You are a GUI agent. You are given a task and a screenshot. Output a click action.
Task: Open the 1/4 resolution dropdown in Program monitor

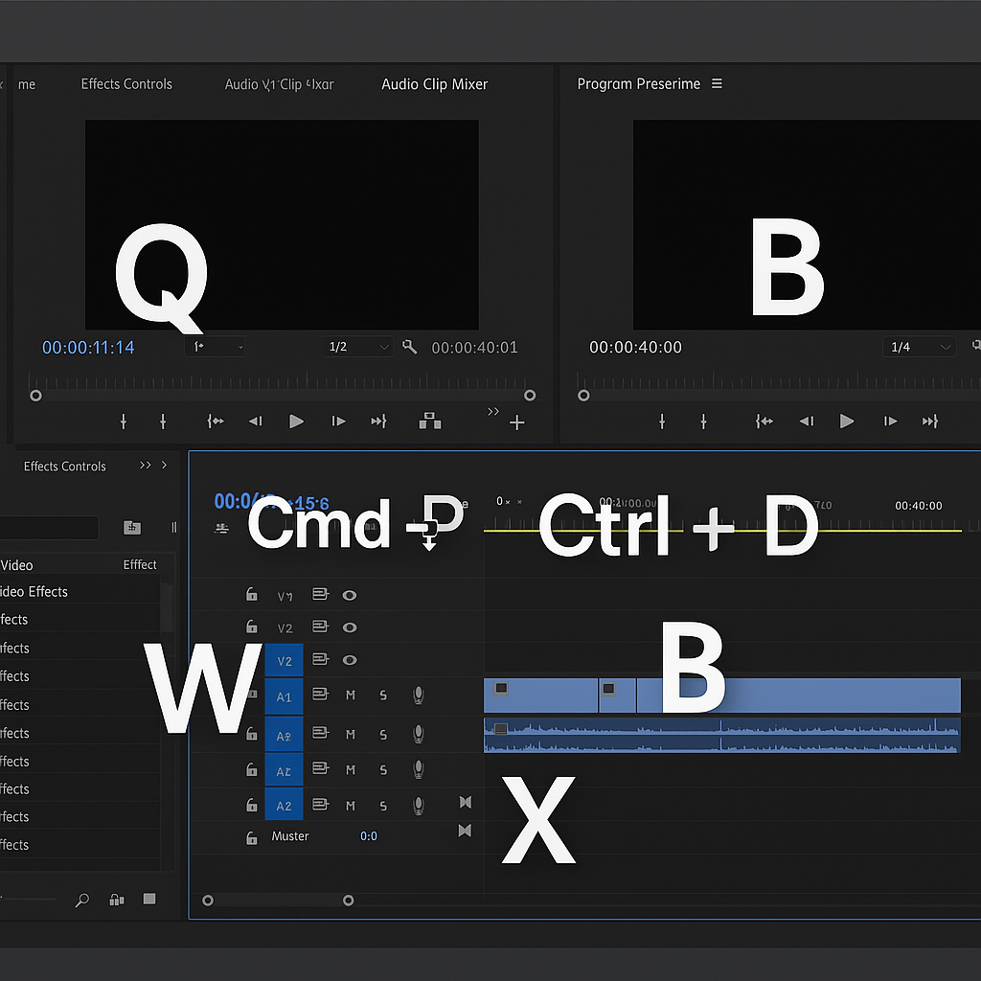coord(920,347)
